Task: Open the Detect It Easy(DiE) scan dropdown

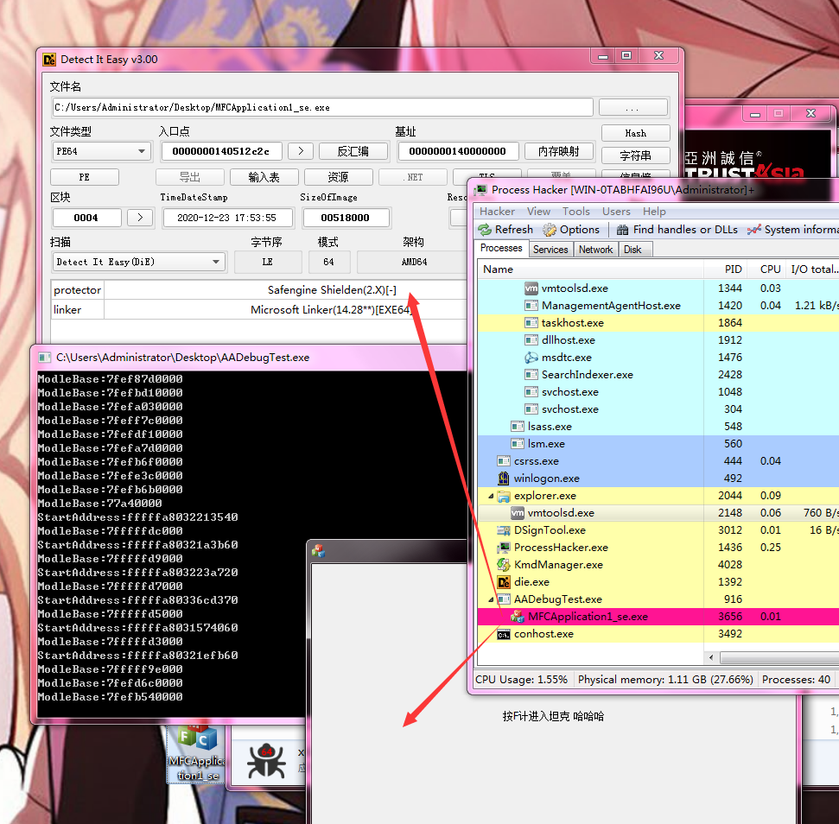Action: (138, 262)
